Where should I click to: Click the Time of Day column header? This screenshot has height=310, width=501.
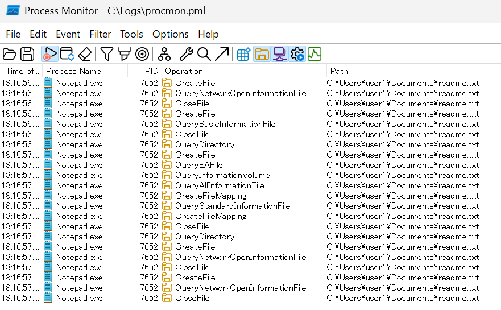click(x=22, y=71)
